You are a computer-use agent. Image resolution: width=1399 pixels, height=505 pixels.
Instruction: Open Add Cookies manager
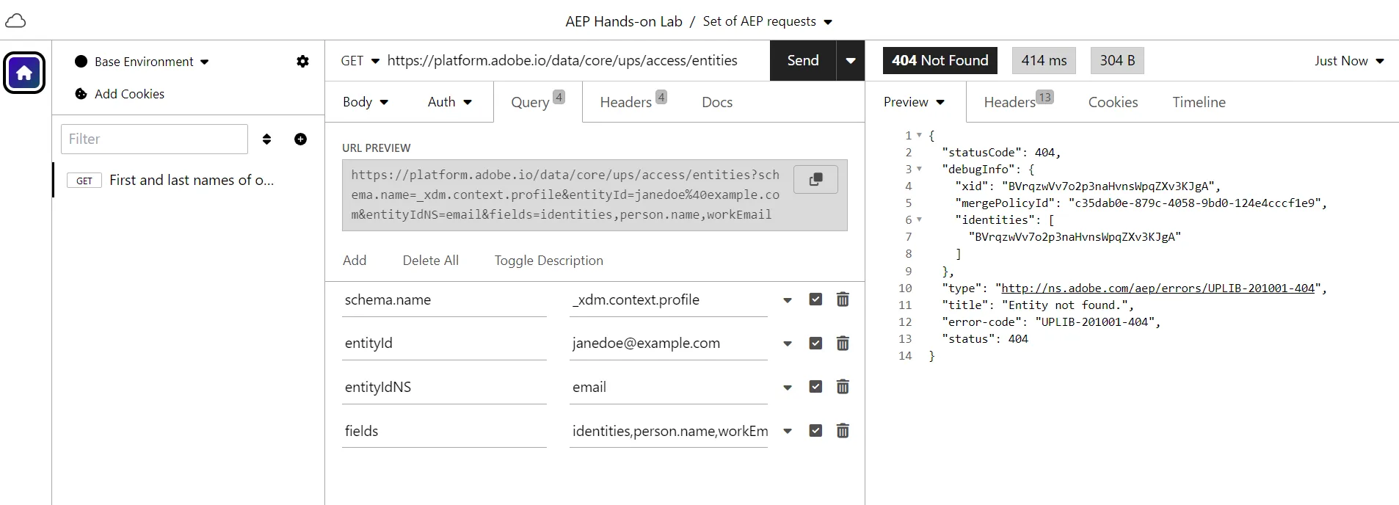120,94
